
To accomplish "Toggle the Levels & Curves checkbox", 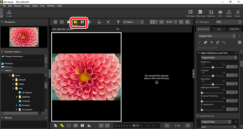I will (236, 121).
